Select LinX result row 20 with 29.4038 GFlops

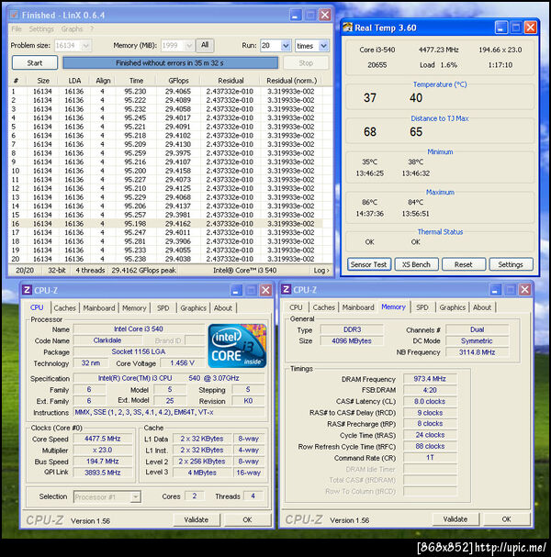point(165,259)
